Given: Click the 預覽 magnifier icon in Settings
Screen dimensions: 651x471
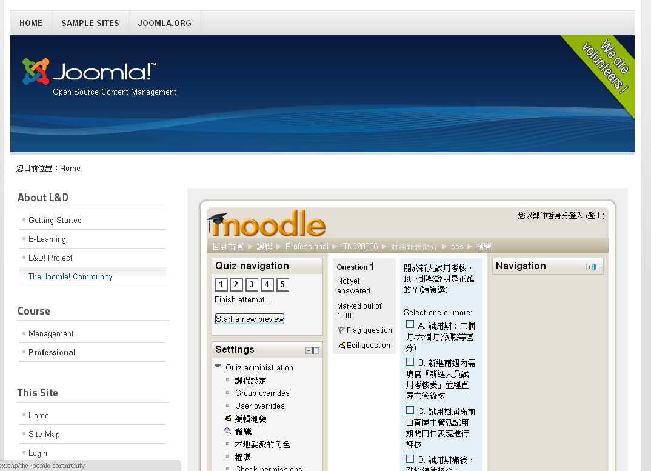Looking at the screenshot, I should pos(228,431).
